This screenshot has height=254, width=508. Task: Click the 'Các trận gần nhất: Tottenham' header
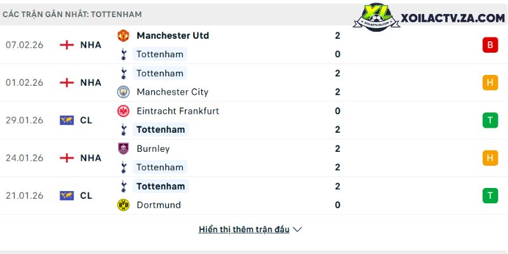click(x=72, y=14)
